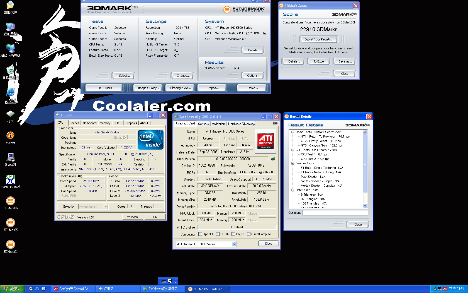The width and height of the screenshot is (468, 293).
Task: Switch to the Sensors tab in GPU-Z
Action: 203,124
